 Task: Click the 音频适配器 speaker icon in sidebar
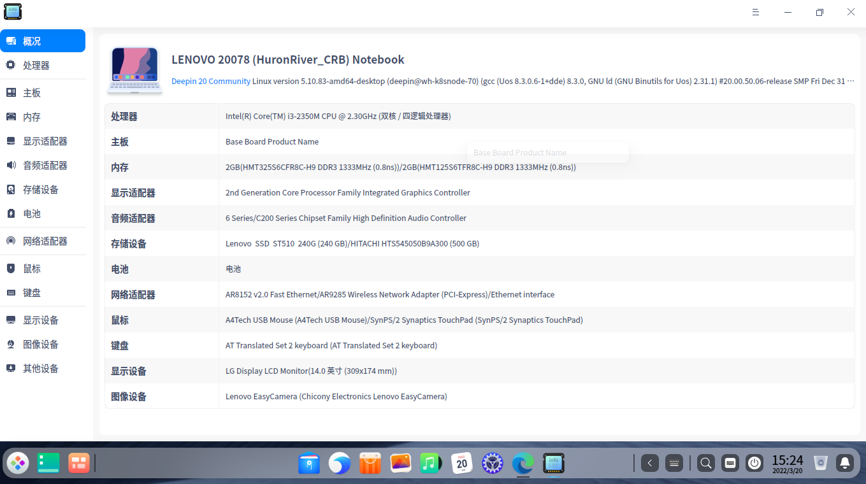click(x=11, y=166)
